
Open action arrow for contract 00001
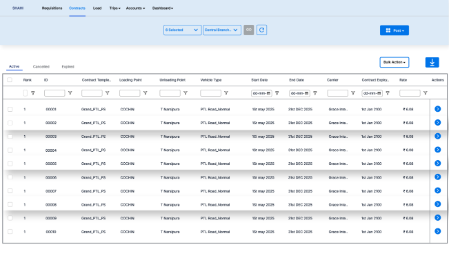coord(437,109)
